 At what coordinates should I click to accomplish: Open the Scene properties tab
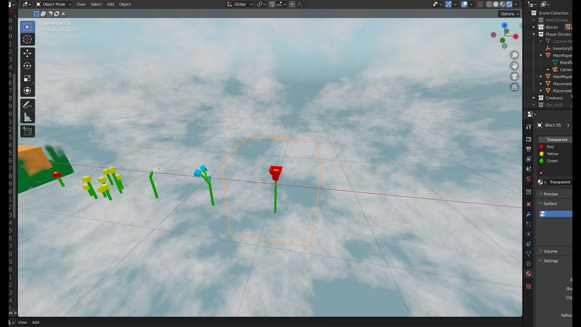coord(528,169)
